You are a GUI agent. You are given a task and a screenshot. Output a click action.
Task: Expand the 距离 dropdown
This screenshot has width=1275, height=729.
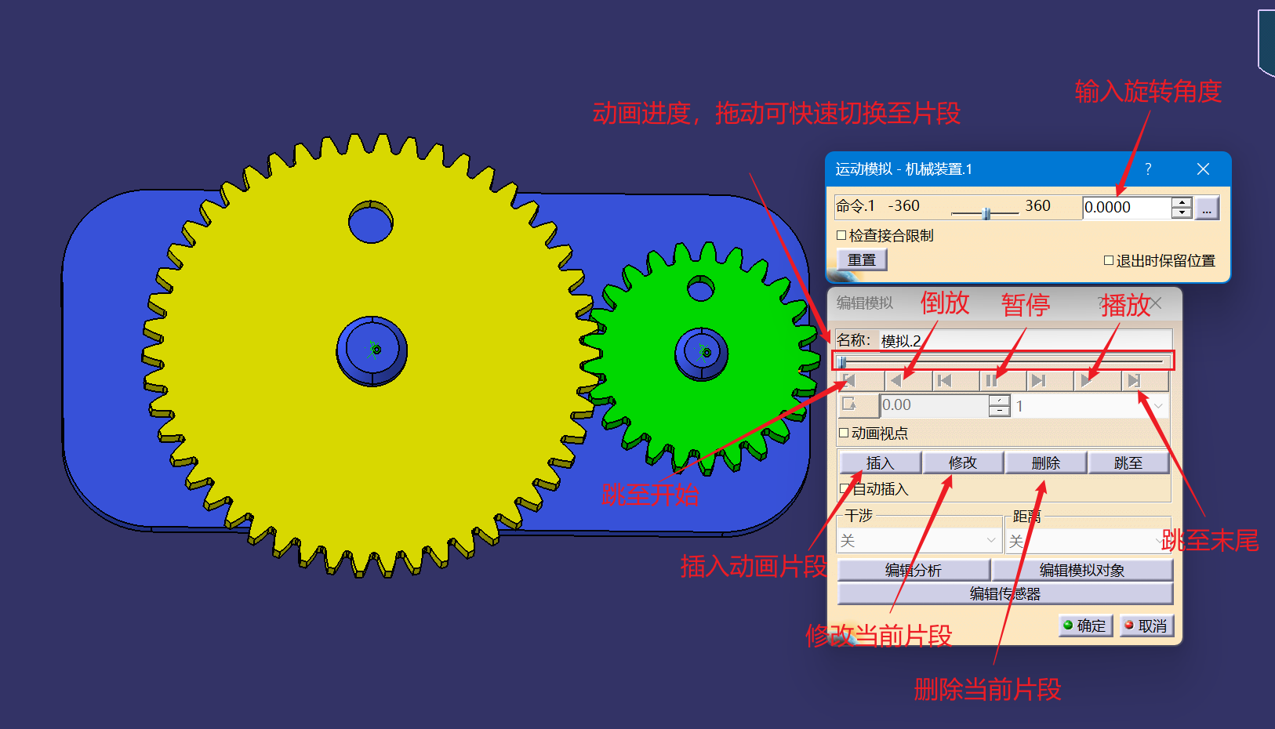[x=1087, y=541]
